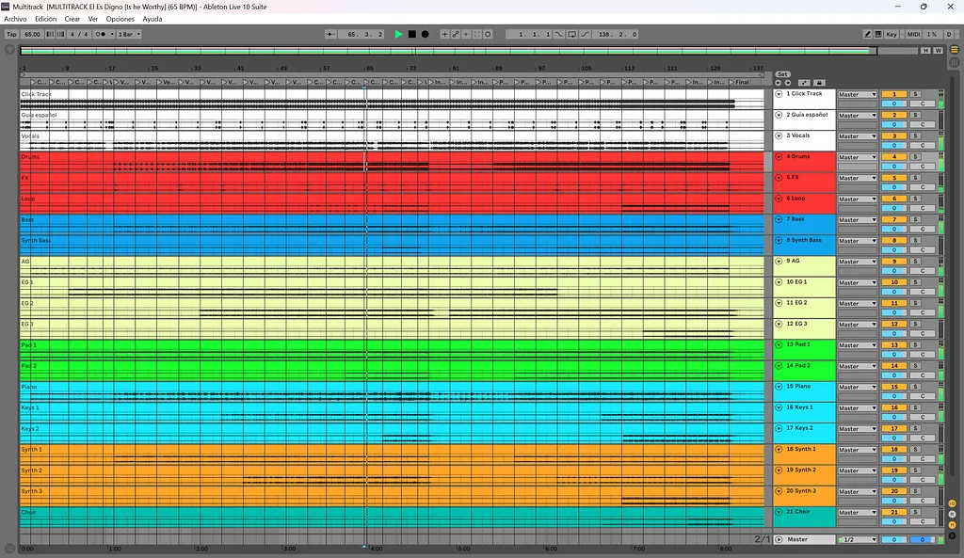Open the Ver menu
Screen dimensions: 964x558
pyautogui.click(x=93, y=19)
